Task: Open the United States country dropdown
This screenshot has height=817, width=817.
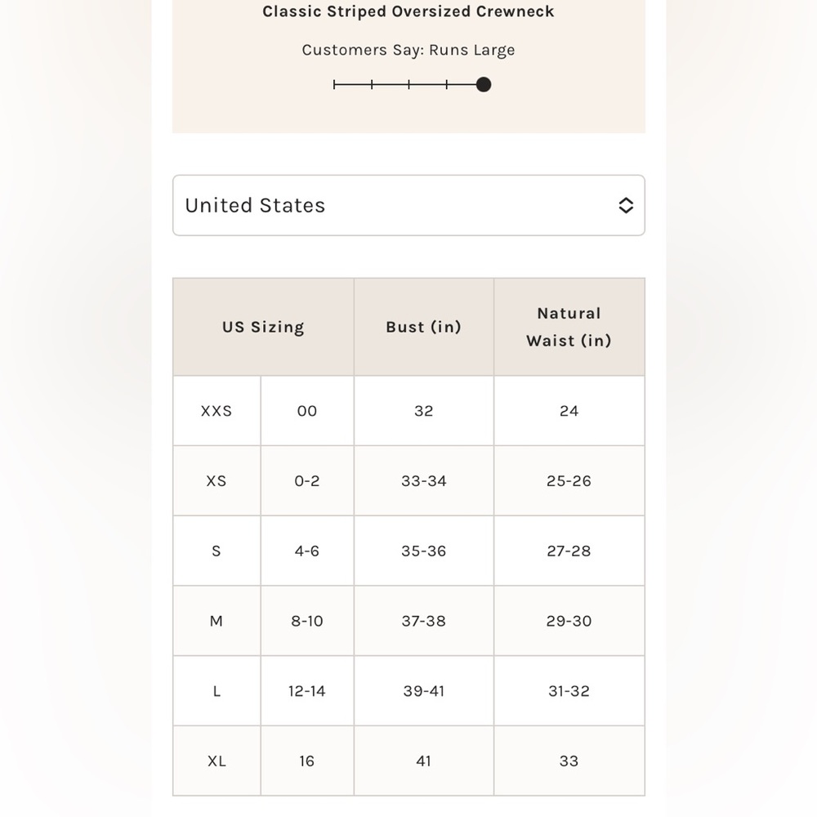Action: click(x=408, y=205)
